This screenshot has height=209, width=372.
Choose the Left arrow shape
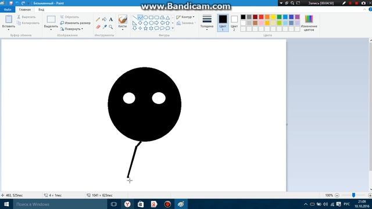pos(162,23)
